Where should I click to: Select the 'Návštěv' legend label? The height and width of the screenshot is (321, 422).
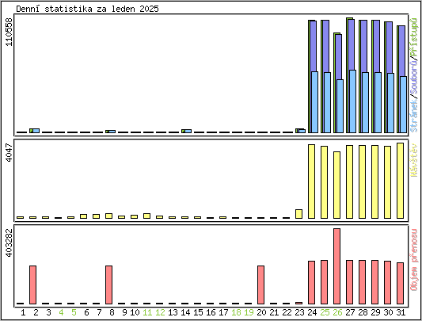(414, 161)
